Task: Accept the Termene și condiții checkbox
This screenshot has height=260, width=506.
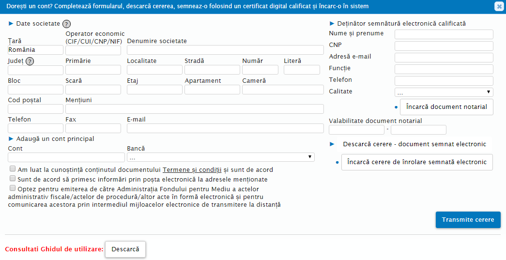Action: point(13,168)
